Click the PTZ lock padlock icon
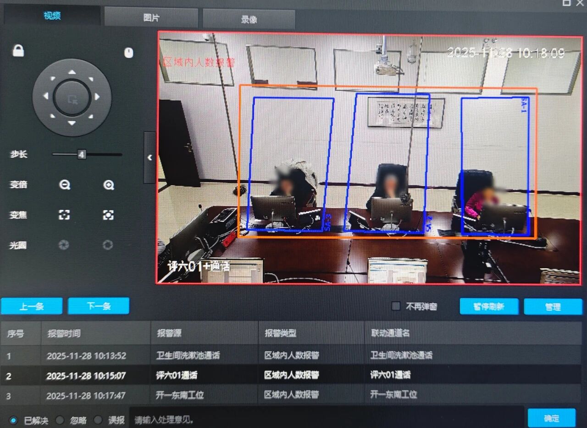The height and width of the screenshot is (428, 587). pos(18,51)
